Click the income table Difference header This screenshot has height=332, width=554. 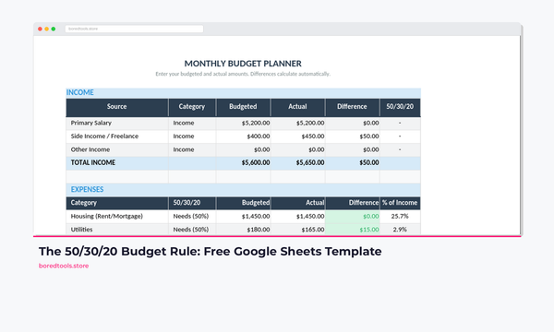click(353, 107)
